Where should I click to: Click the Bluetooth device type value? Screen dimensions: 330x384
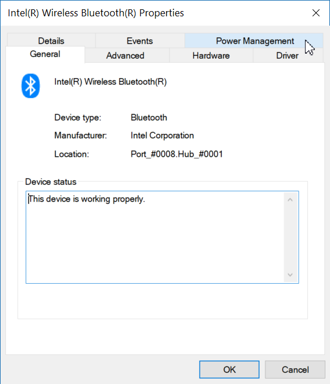click(x=149, y=118)
